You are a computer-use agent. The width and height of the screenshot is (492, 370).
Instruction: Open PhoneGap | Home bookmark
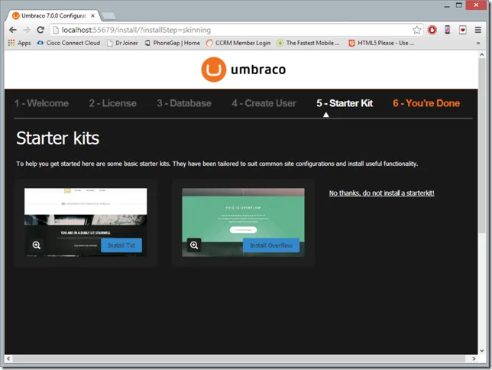click(172, 43)
